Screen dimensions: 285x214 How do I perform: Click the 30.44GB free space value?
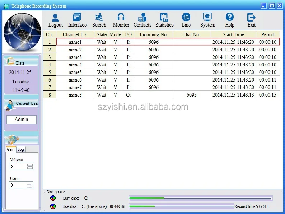tap(117, 206)
